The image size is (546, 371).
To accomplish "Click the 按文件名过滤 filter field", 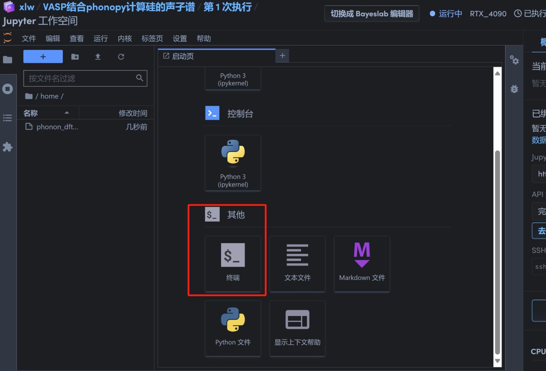I will [x=80, y=78].
